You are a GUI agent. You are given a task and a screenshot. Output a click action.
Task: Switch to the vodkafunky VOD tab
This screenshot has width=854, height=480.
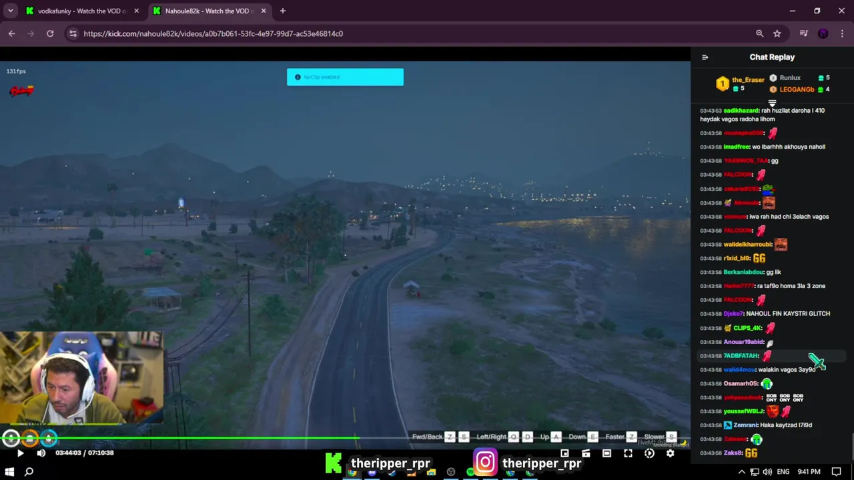click(x=82, y=11)
